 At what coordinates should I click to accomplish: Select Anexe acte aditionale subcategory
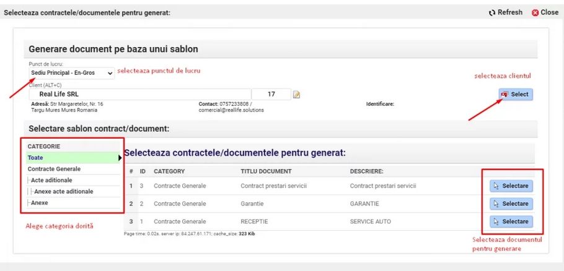point(63,191)
